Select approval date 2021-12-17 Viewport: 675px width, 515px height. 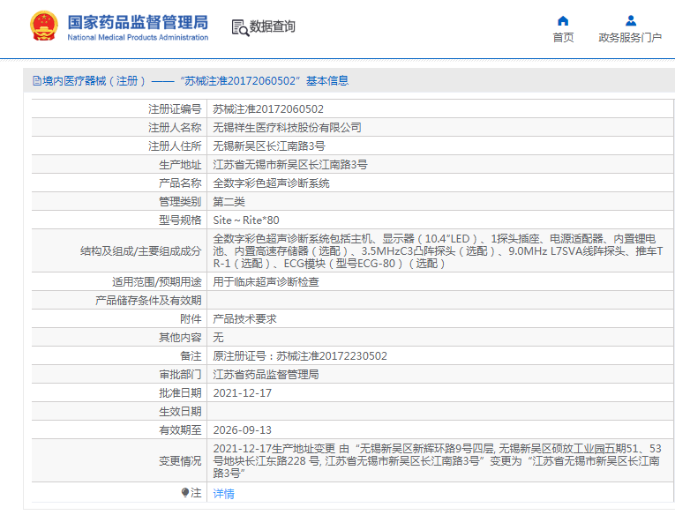point(243,392)
